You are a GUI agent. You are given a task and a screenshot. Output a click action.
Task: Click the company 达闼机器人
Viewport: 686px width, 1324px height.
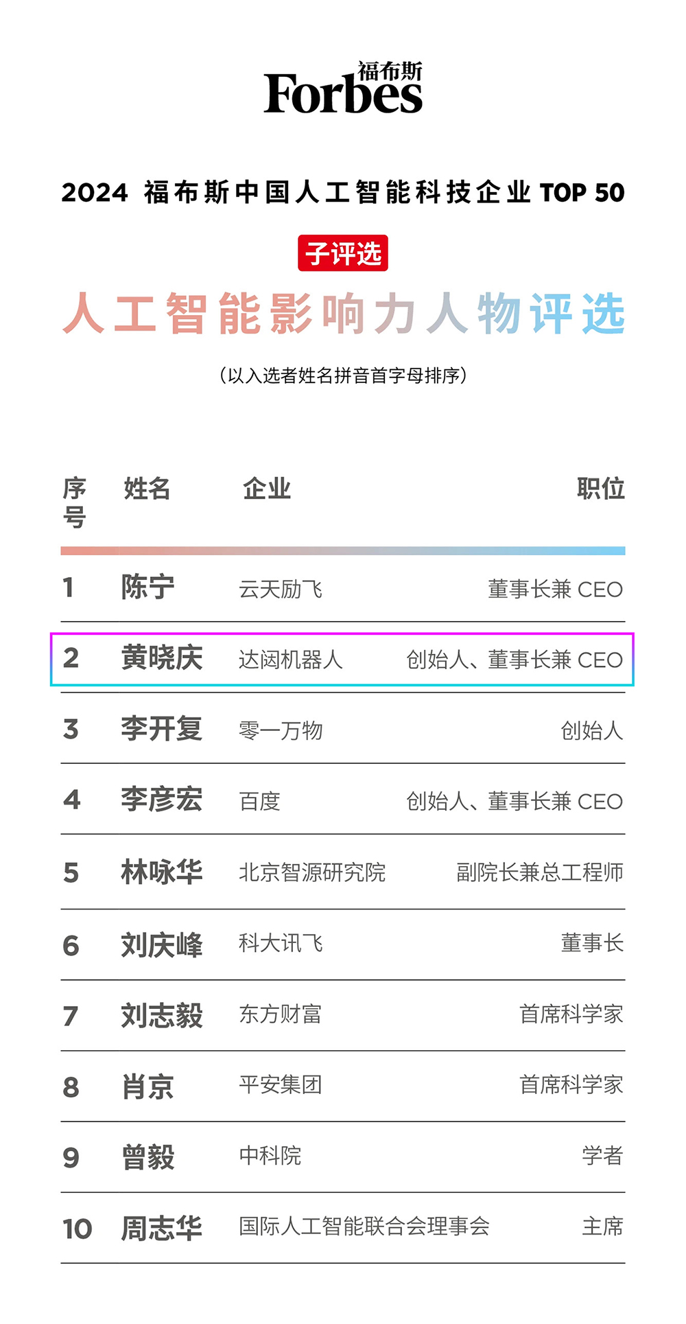(290, 660)
